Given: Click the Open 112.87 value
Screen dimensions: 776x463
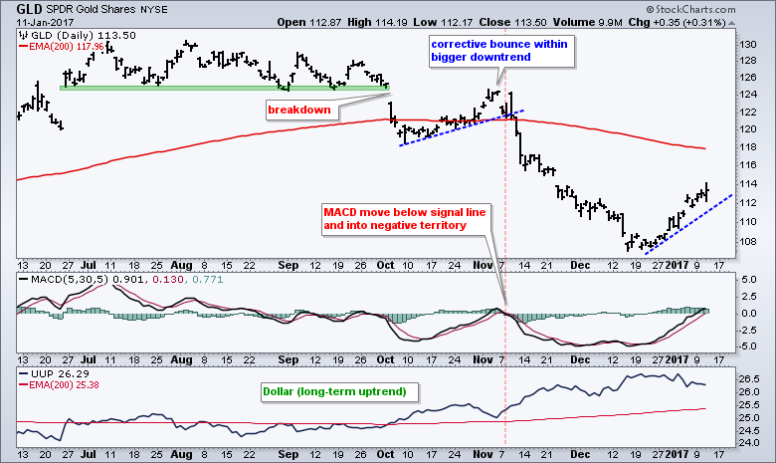Looking at the screenshot, I should click(x=309, y=22).
